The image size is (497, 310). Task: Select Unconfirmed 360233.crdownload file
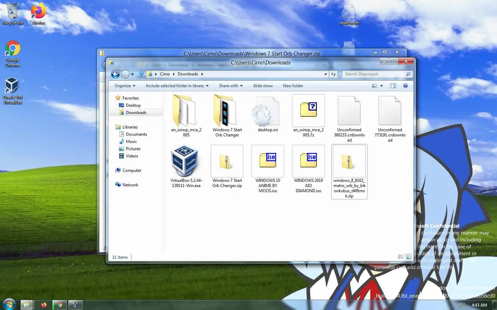pos(349,118)
